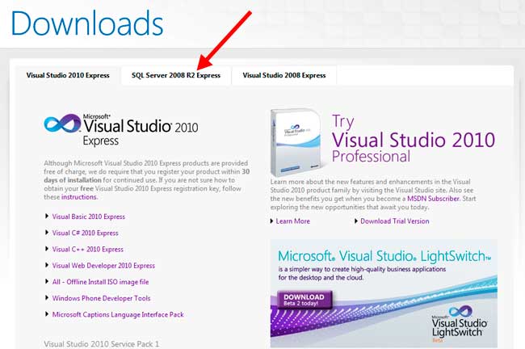The width and height of the screenshot is (525, 349).
Task: Download Visual C# 2010 Express
Action: [x=85, y=233]
